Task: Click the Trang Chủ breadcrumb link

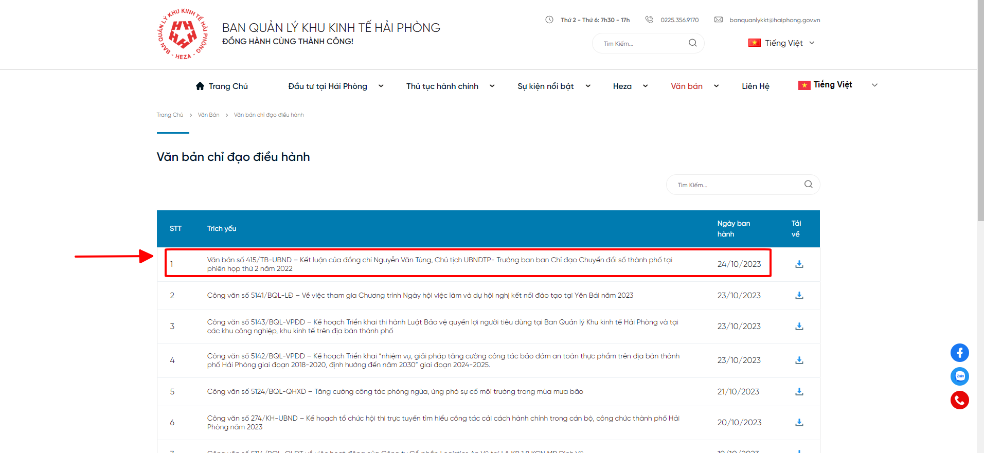Action: 170,115
